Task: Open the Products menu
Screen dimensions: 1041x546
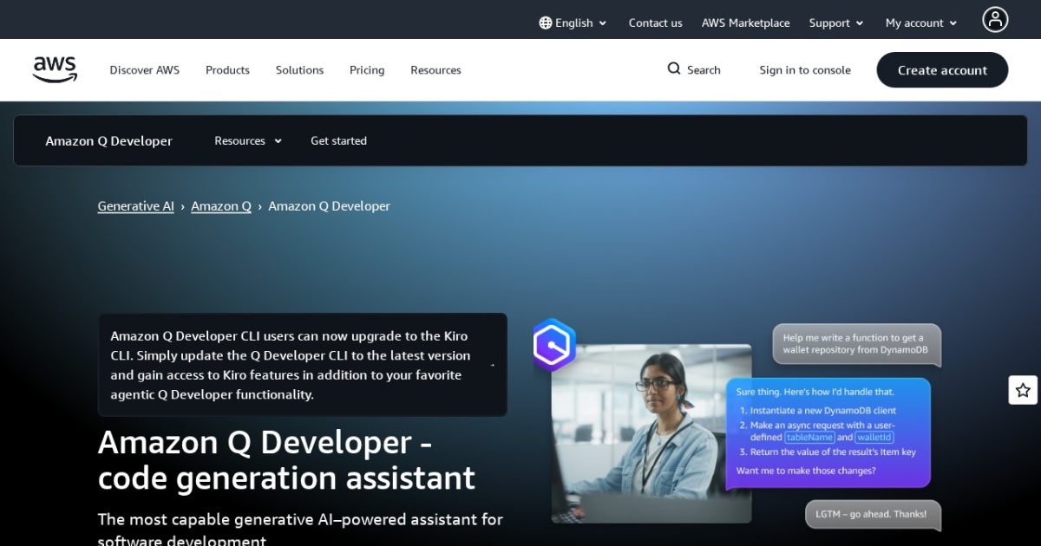Action: coord(227,69)
